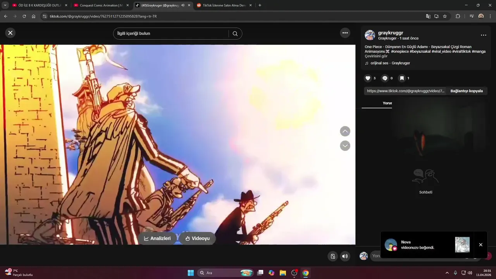Close the TikTok video viewer with X

coord(10,33)
